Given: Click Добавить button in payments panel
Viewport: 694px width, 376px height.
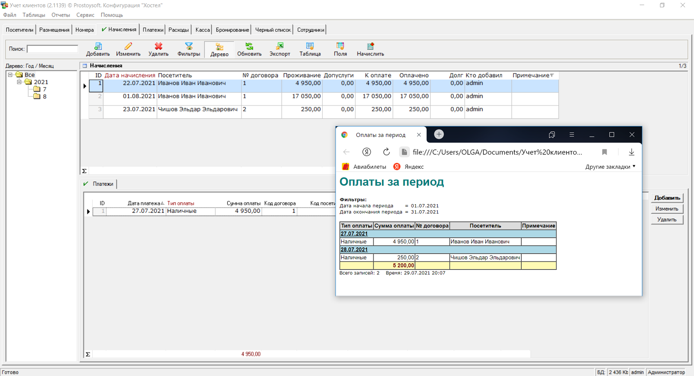Looking at the screenshot, I should 667,198.
